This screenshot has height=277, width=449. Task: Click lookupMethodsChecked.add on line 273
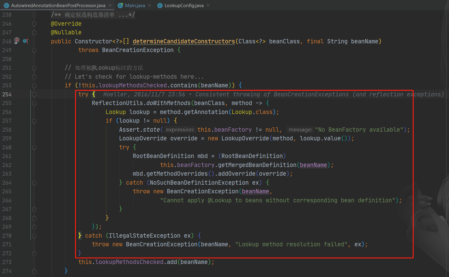(136, 262)
